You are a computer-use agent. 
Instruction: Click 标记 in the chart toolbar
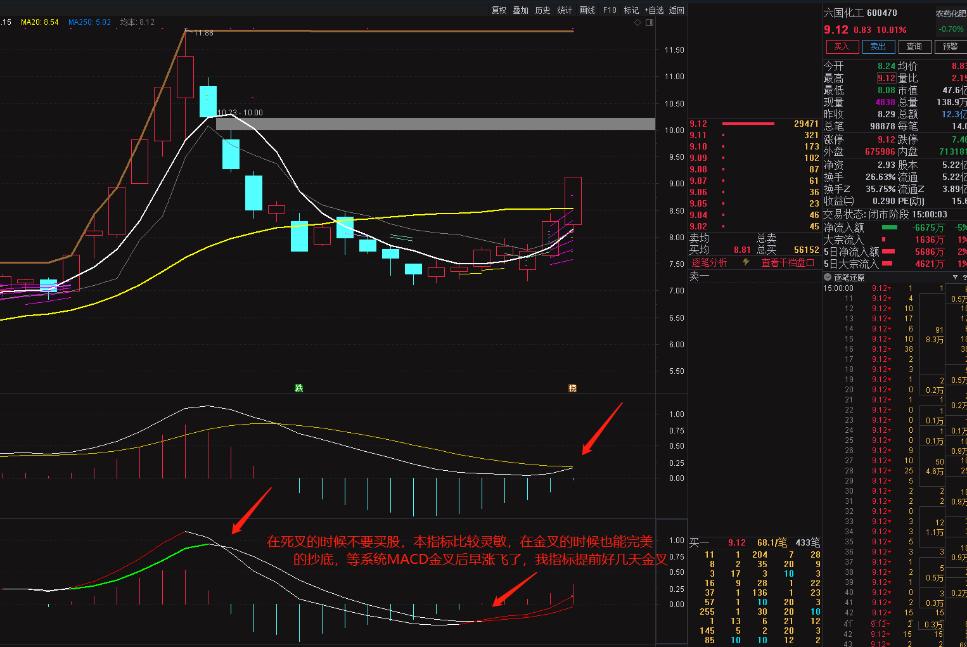pos(631,10)
